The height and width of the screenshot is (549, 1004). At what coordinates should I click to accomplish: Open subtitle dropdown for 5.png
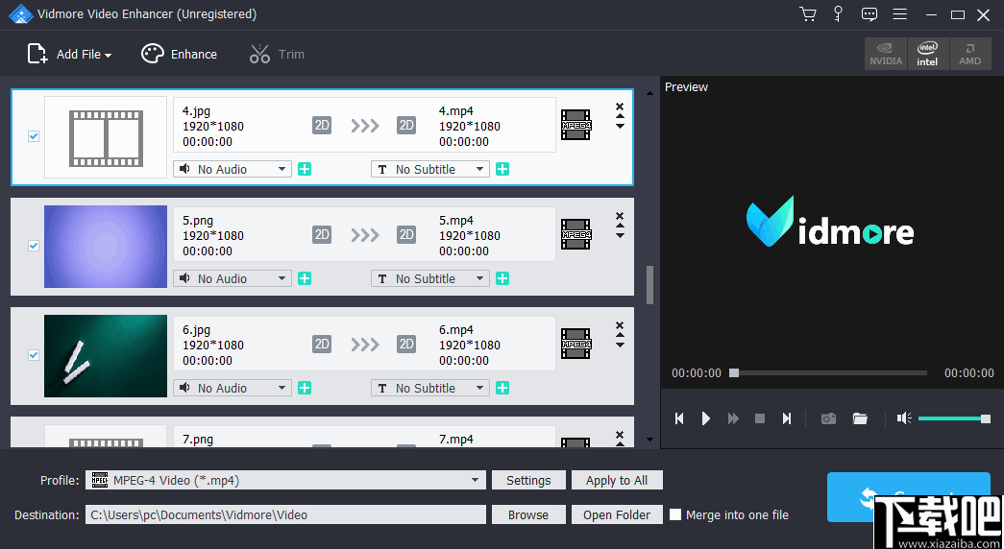pos(430,278)
